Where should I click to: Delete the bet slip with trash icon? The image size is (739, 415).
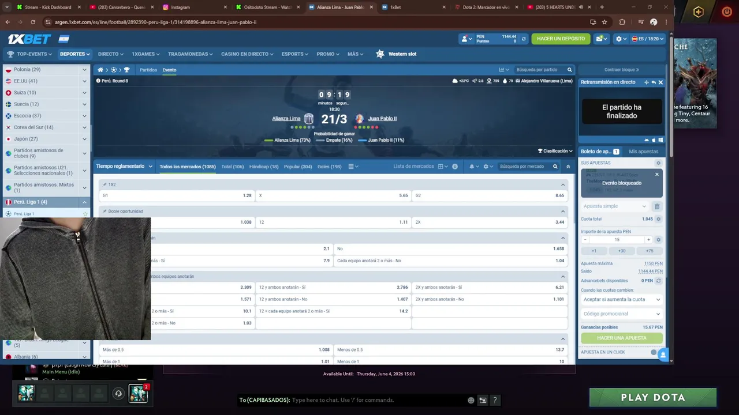[657, 206]
